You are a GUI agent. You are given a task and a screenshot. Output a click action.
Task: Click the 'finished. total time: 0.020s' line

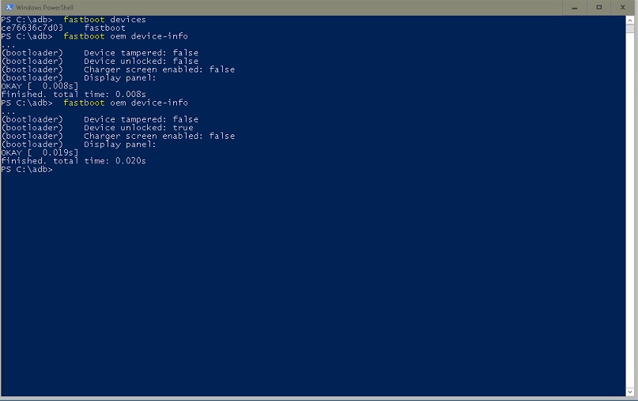[74, 160]
